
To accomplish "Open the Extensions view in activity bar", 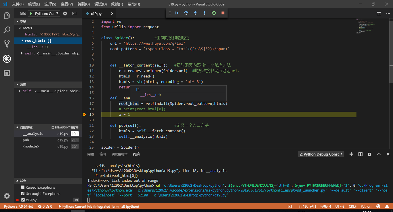I will 7,73.
